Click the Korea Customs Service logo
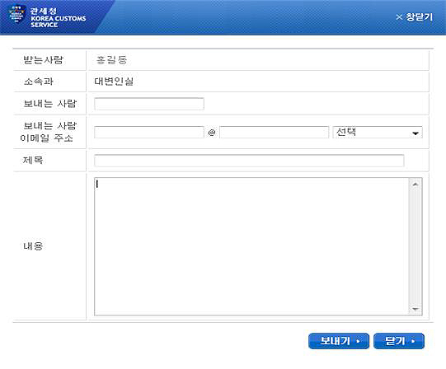Viewport: 446px width, 369px height. click(x=47, y=16)
